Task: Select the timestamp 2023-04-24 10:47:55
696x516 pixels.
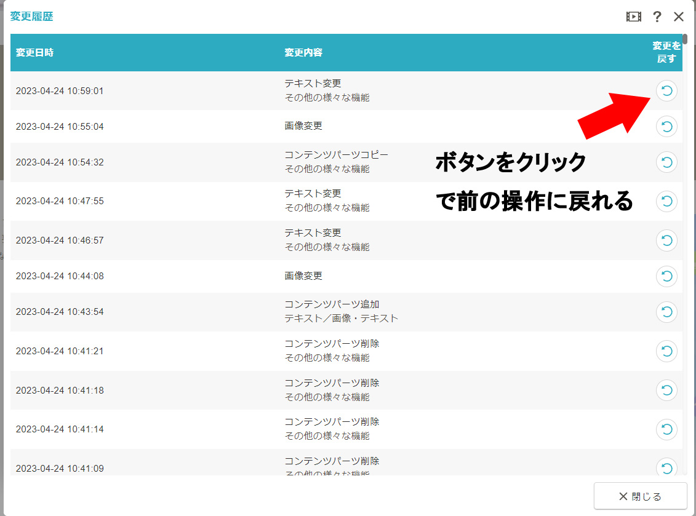Action: tap(60, 201)
